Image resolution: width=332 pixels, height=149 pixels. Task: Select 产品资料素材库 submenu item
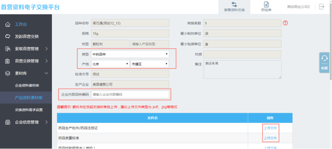click(29, 98)
